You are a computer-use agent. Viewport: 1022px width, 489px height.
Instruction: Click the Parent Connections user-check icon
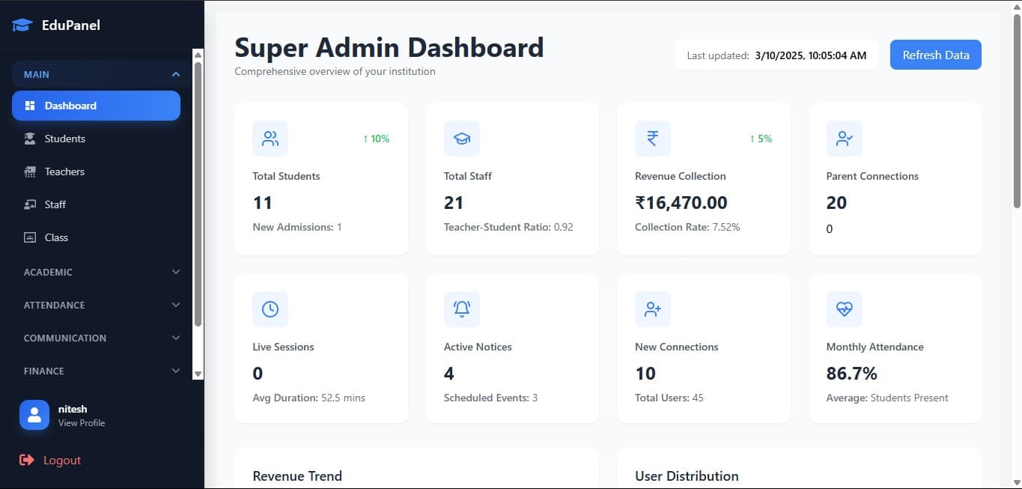tap(845, 139)
